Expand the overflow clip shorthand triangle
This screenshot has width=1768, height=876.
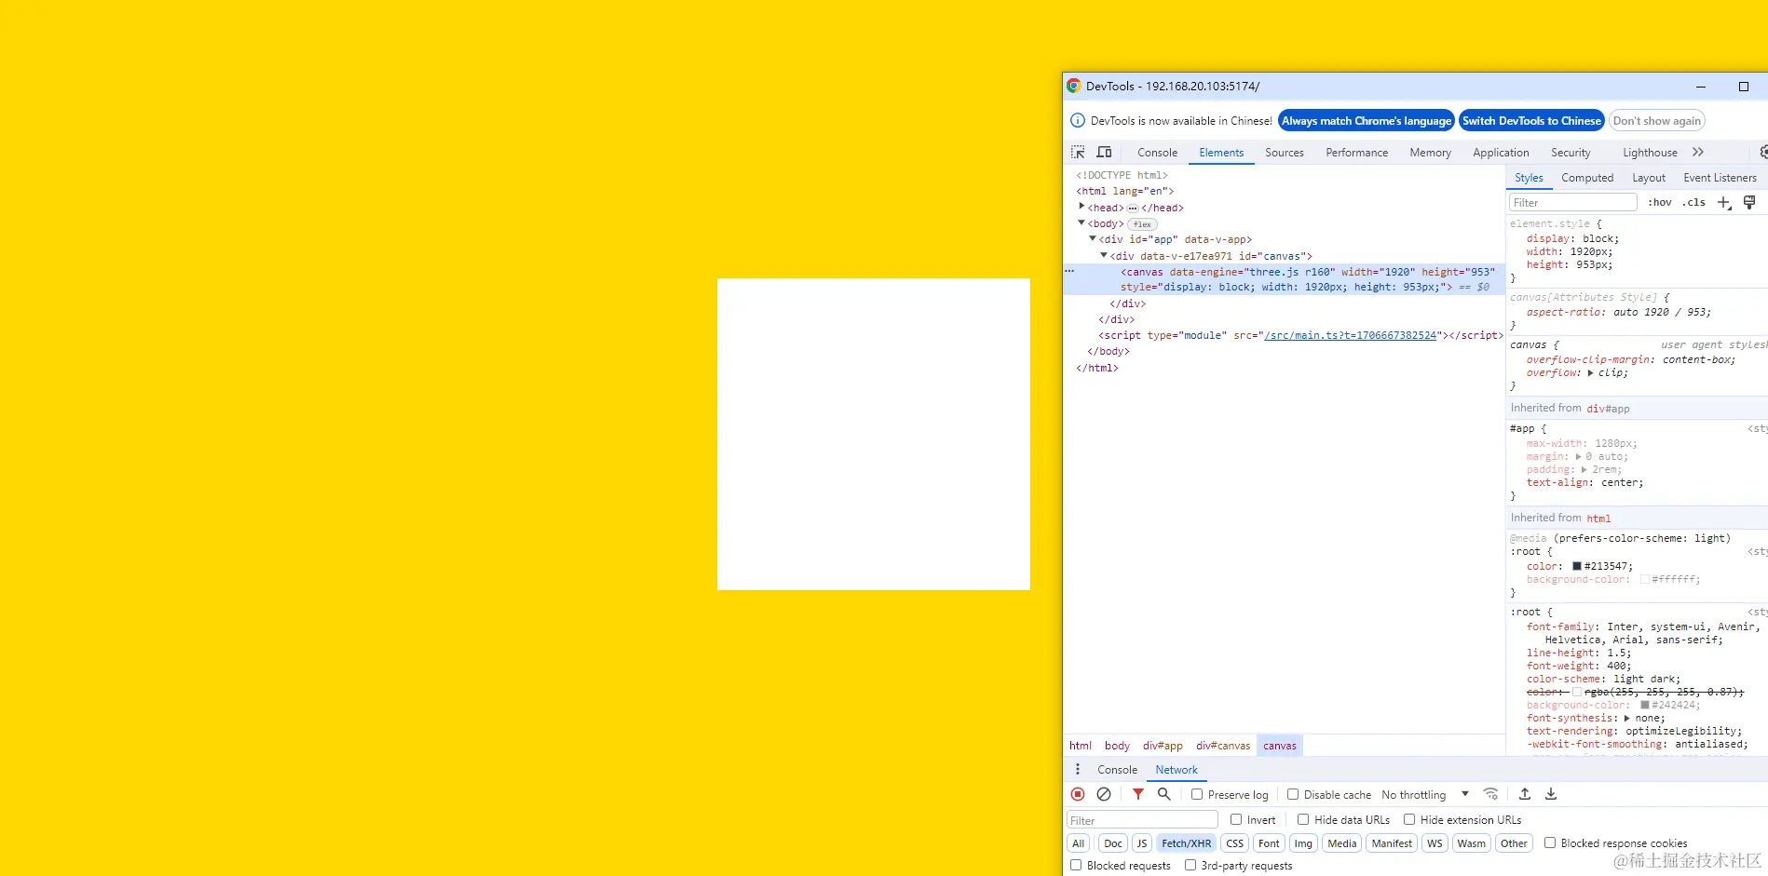(1590, 372)
